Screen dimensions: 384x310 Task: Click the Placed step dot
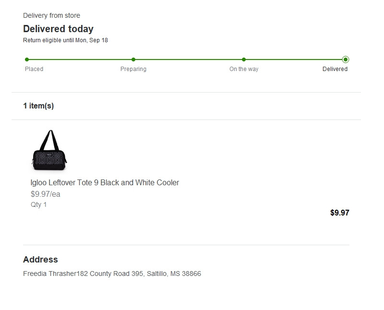[27, 60]
